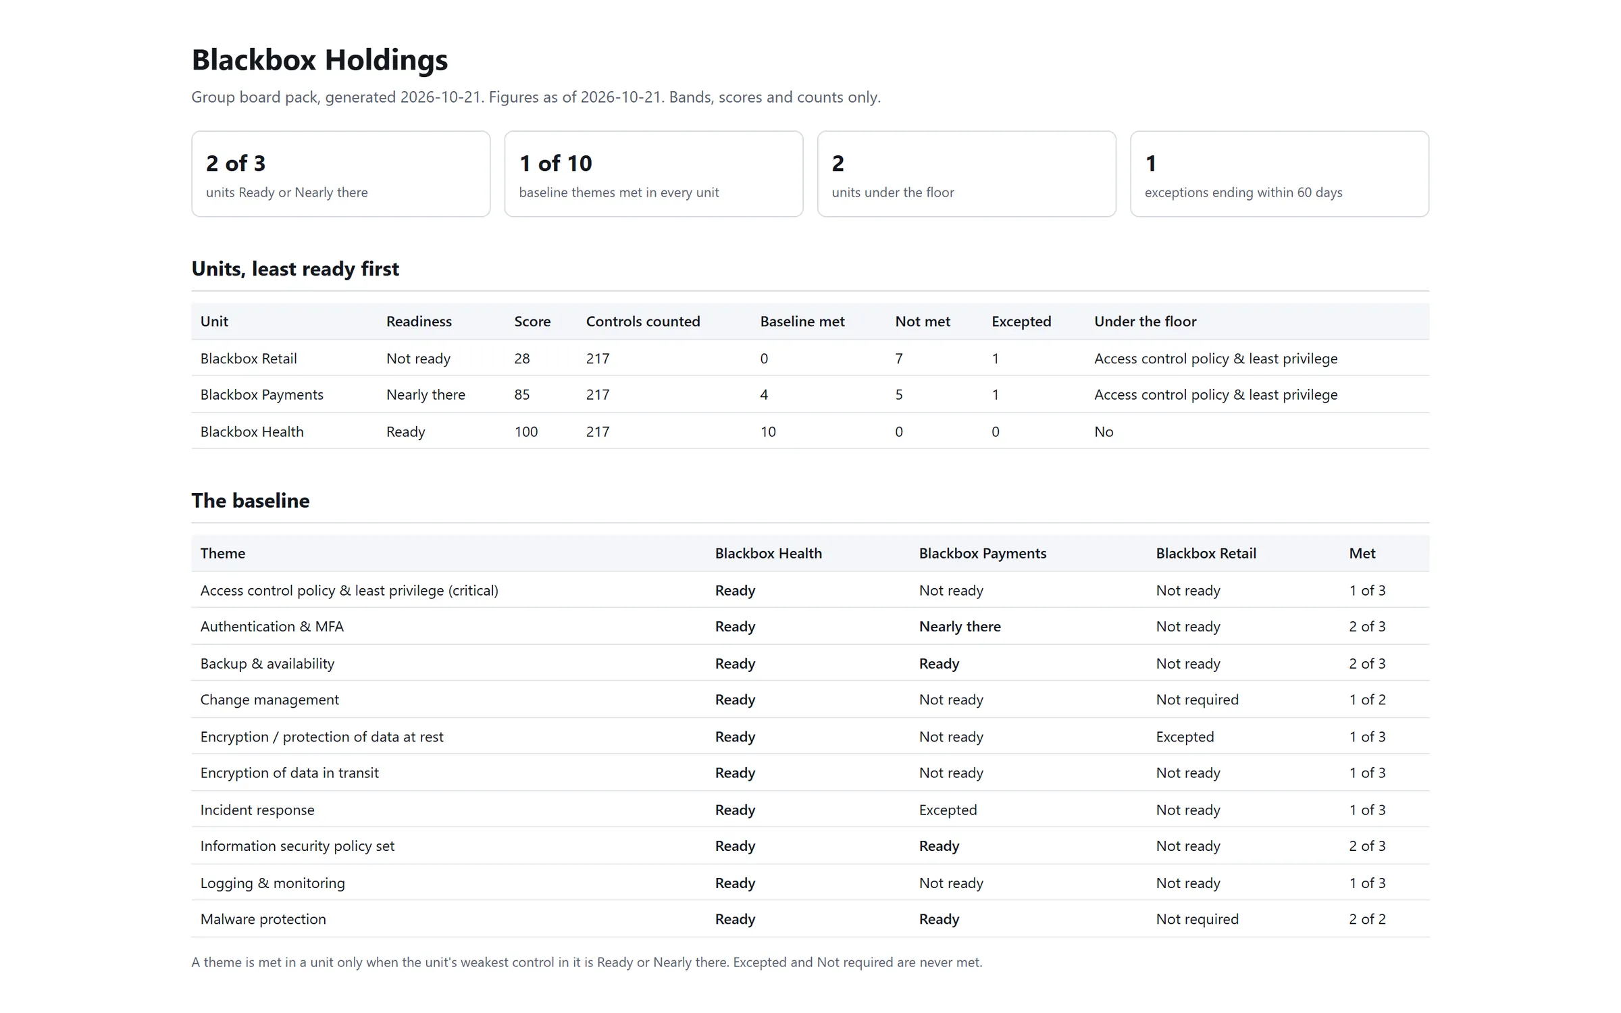The height and width of the screenshot is (1013, 1621).
Task: Click the score 100 for Blackbox Health
Action: [x=526, y=432]
